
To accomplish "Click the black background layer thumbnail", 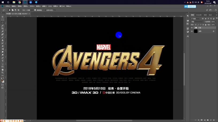I will coord(196,31).
